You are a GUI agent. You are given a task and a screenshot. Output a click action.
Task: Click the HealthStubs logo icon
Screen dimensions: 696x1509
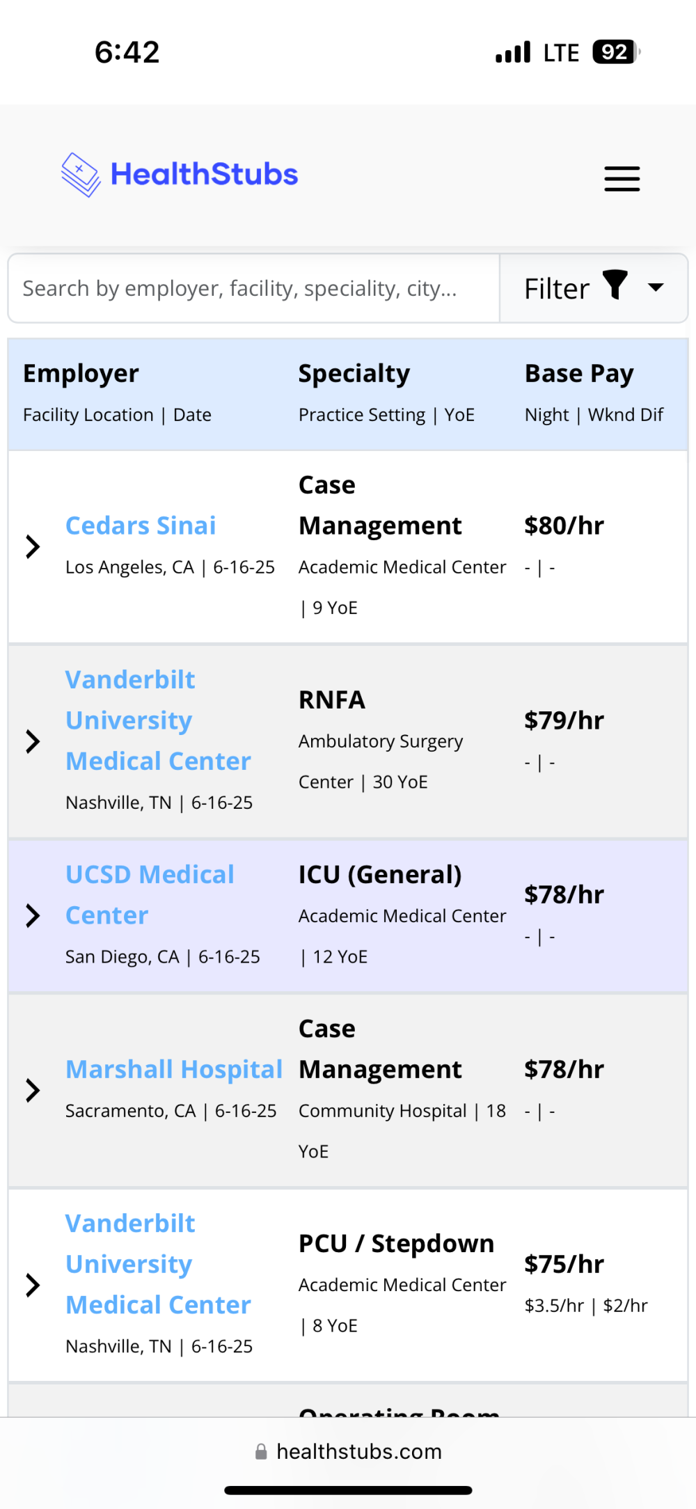81,175
